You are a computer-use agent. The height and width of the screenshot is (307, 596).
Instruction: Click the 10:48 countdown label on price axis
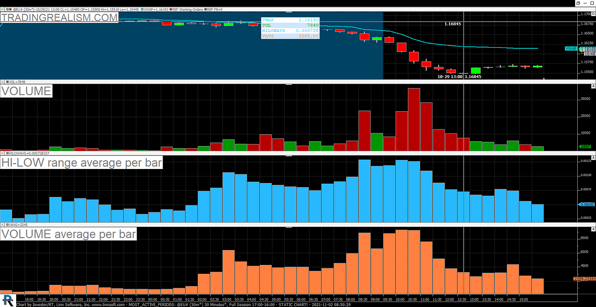pyautogui.click(x=590, y=54)
